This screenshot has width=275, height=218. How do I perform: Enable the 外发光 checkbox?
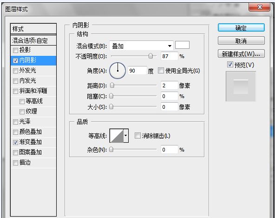[15, 71]
